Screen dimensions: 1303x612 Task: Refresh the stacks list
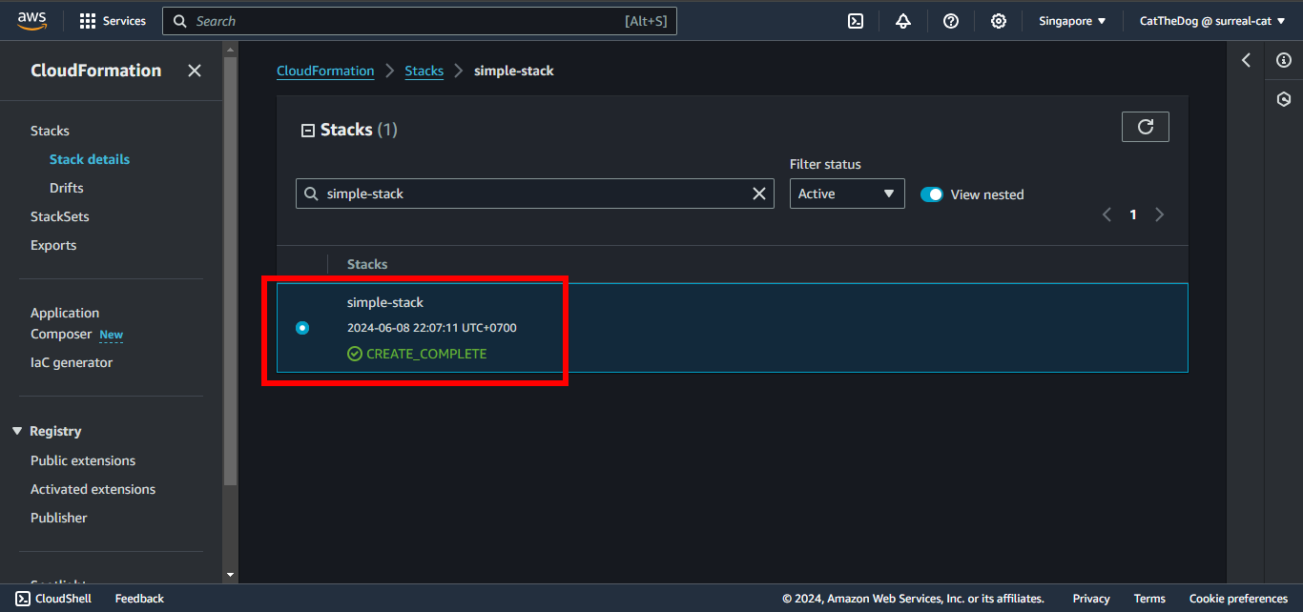click(x=1146, y=127)
